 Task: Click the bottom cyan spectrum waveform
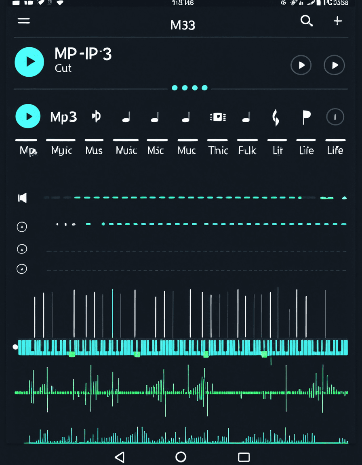tap(186, 436)
